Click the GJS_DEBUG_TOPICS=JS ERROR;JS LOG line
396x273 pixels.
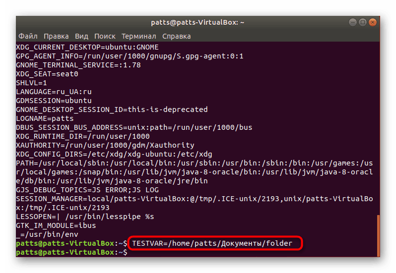coord(87,190)
